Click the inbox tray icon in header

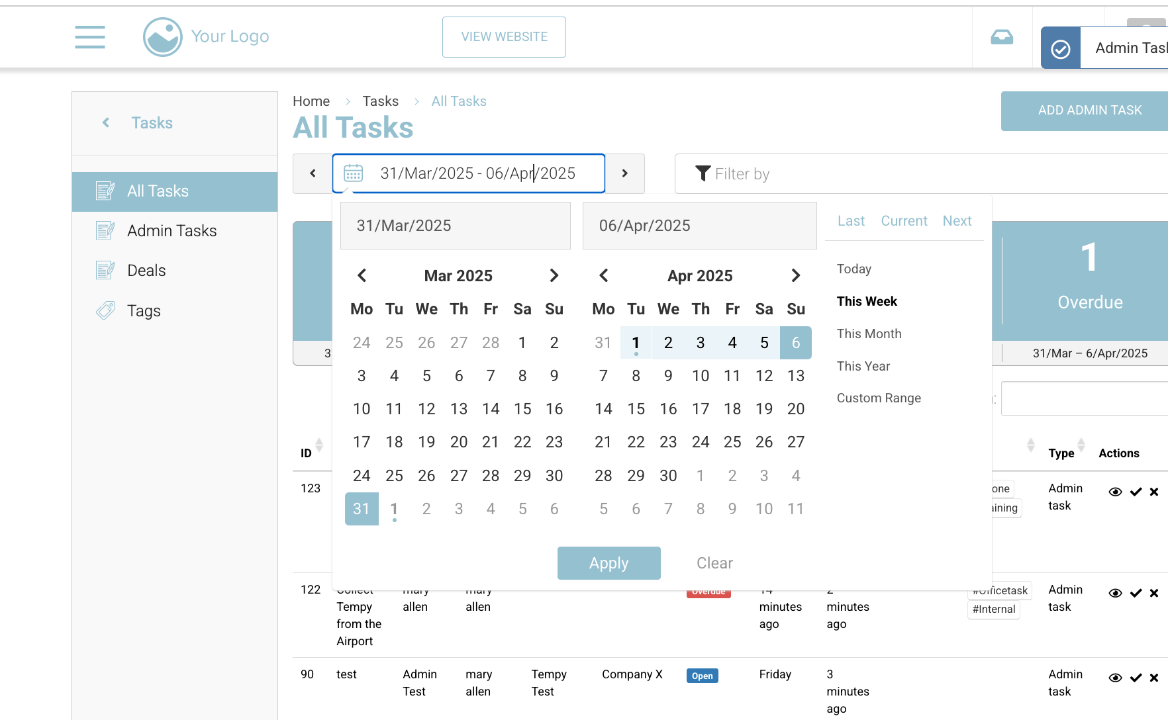point(1002,37)
